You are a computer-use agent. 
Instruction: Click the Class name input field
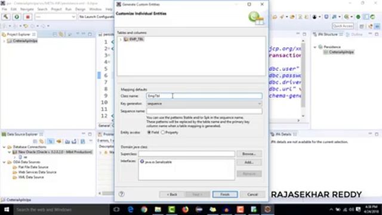click(204, 96)
